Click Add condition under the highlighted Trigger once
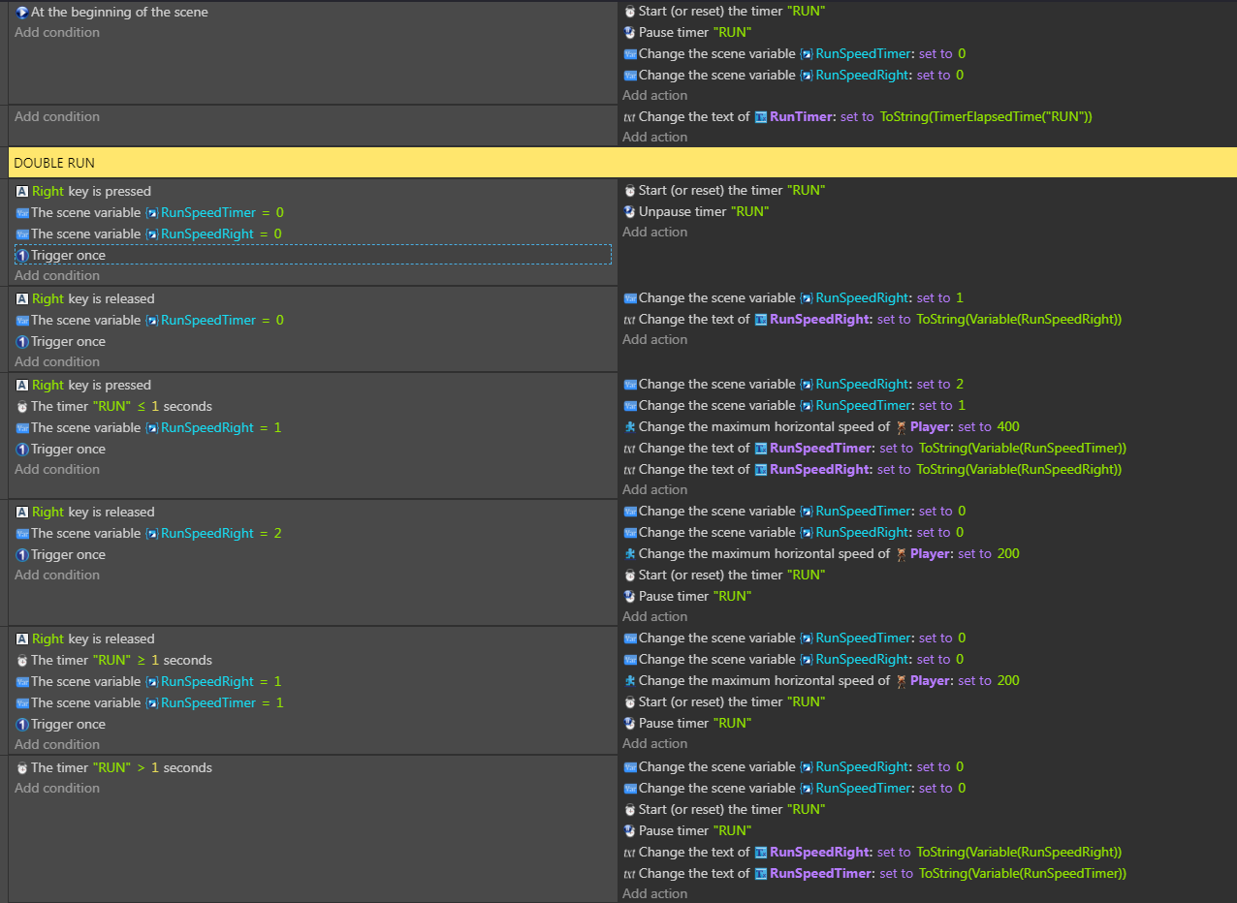The height and width of the screenshot is (903, 1237). pyautogui.click(x=57, y=275)
